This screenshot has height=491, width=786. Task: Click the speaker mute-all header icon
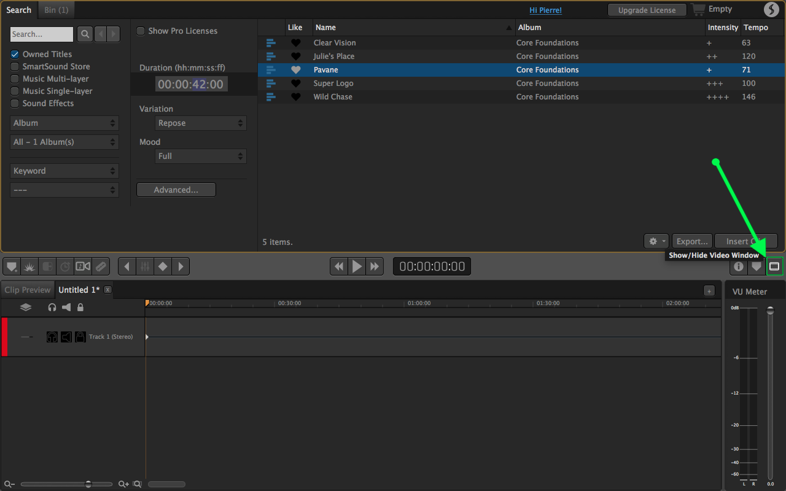pyautogui.click(x=66, y=307)
